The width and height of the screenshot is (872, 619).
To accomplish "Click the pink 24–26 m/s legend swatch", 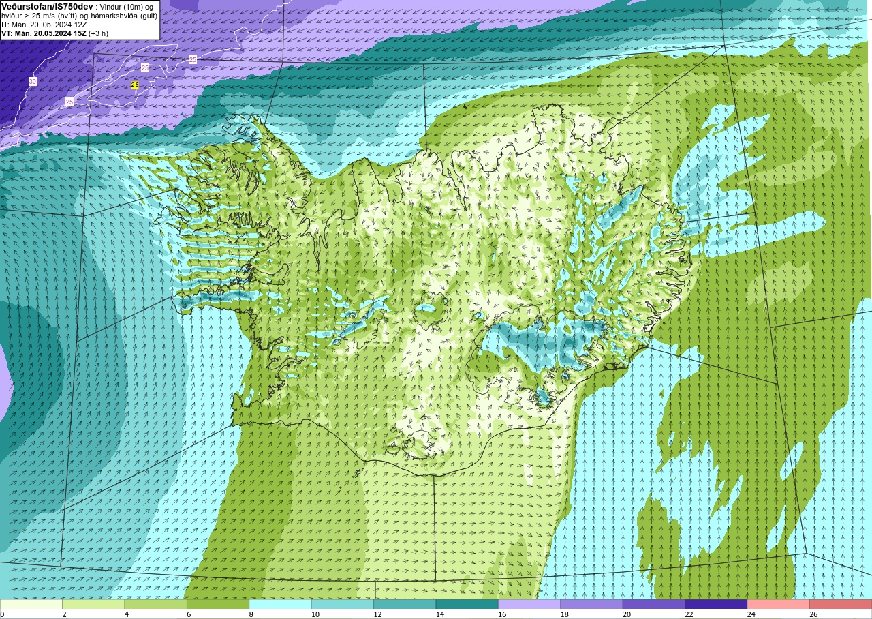I will (x=779, y=605).
